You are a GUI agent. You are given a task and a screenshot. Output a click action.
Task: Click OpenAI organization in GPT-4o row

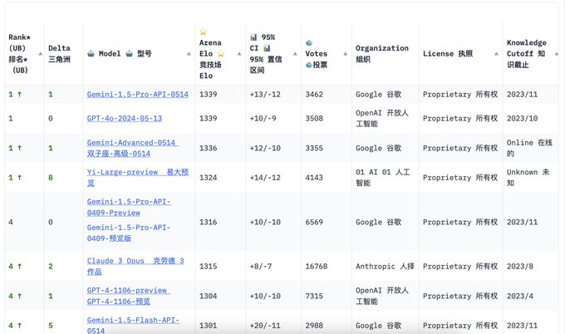pyautogui.click(x=382, y=118)
